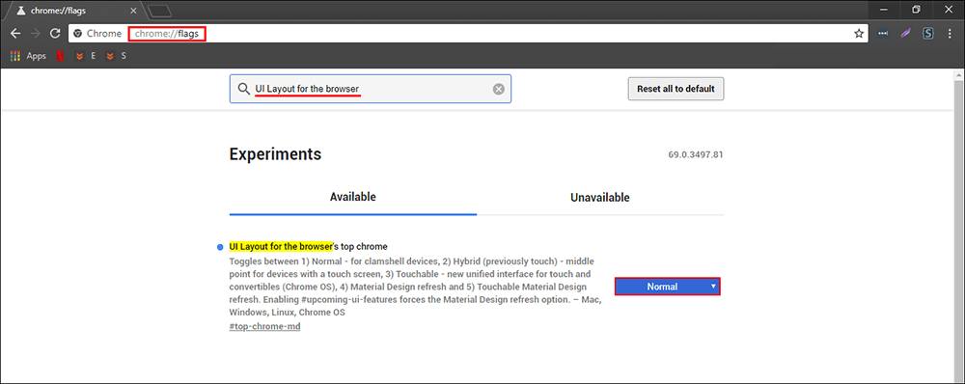This screenshot has width=965, height=384.
Task: Open the Normal dropdown for top chrome layout
Action: pos(667,287)
